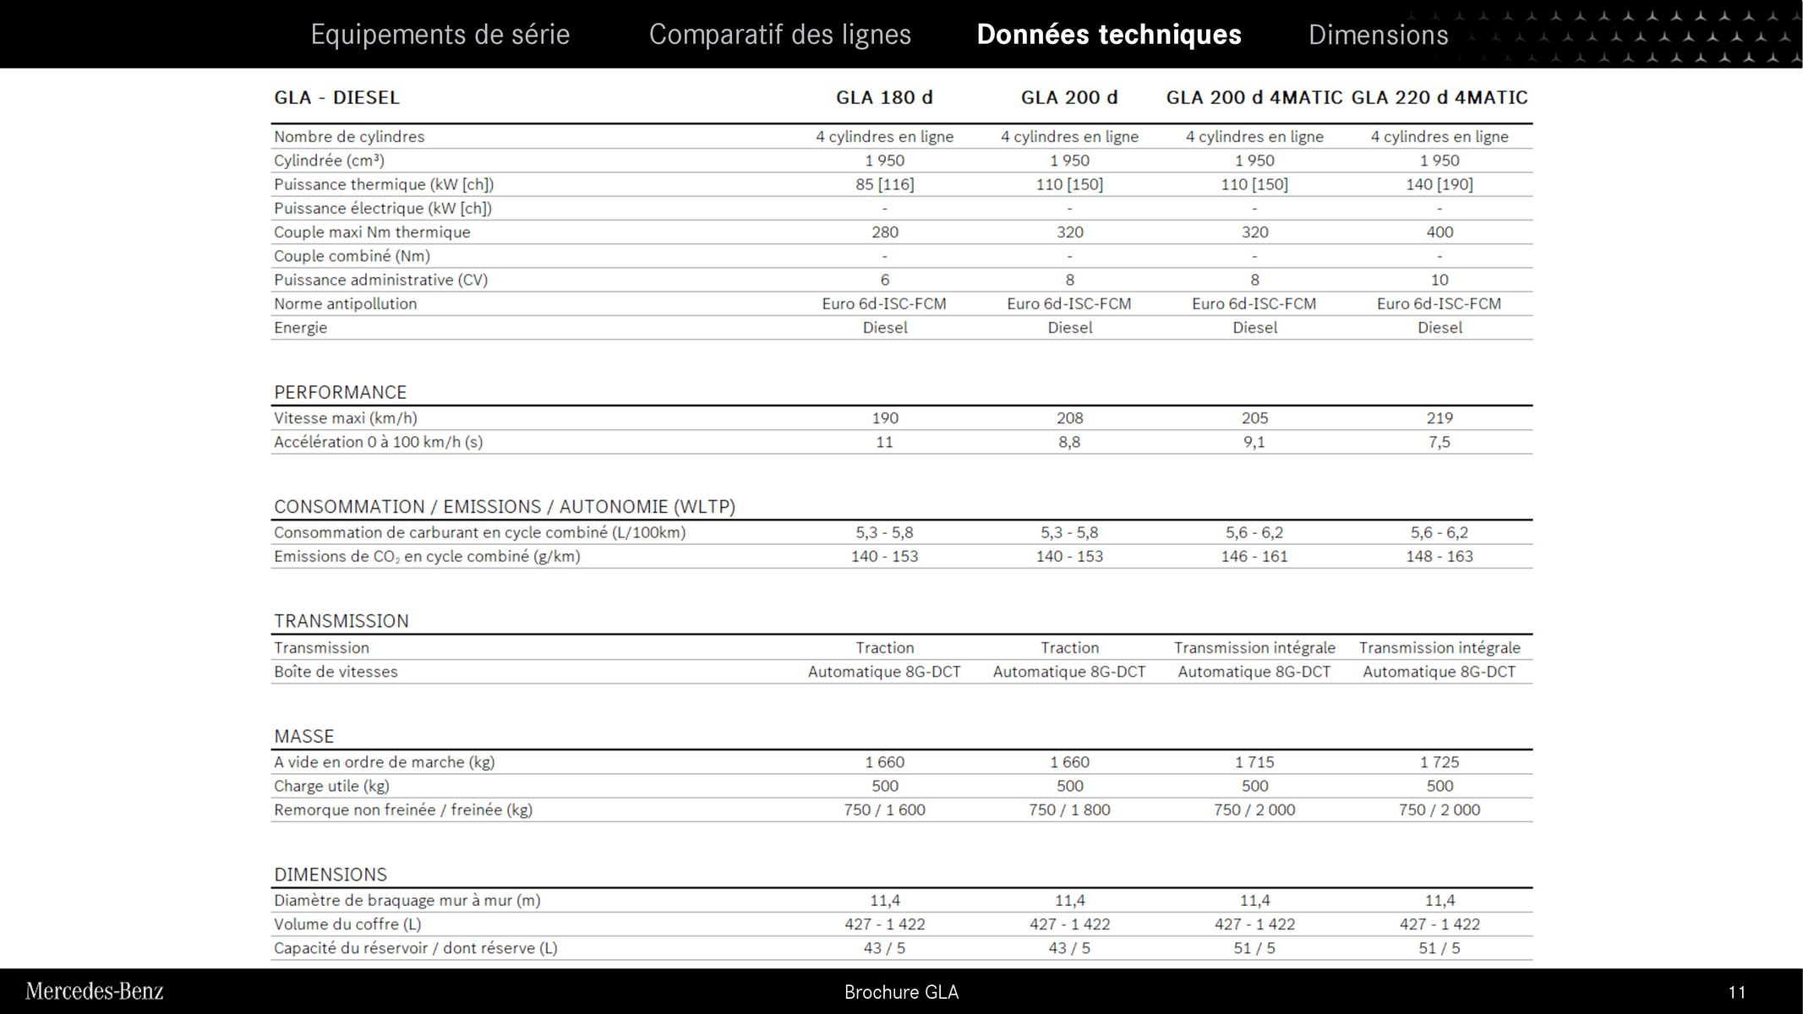The height and width of the screenshot is (1014, 1803).
Task: Select the Puissance électrique row label
Action: (383, 208)
